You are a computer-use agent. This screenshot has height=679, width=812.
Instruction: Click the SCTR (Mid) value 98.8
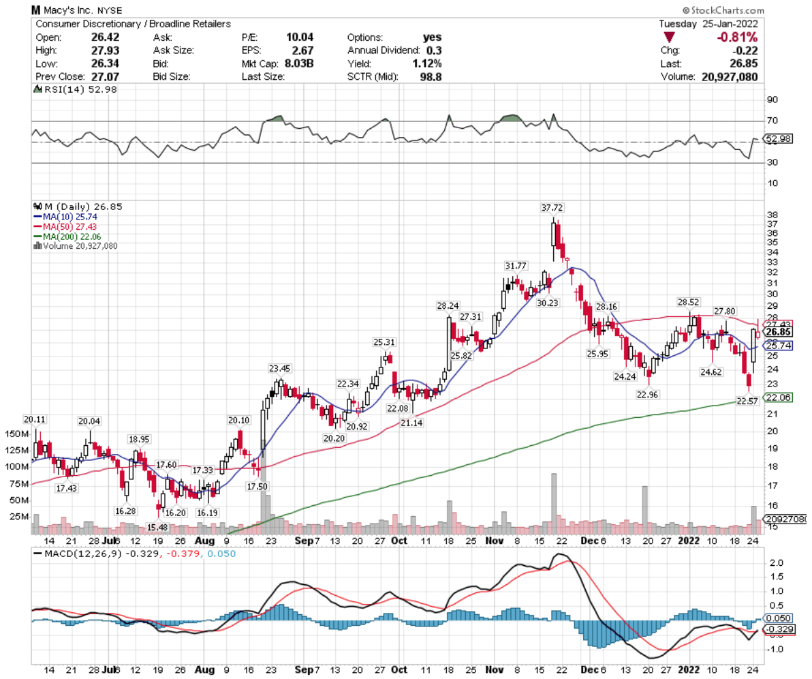(x=431, y=77)
